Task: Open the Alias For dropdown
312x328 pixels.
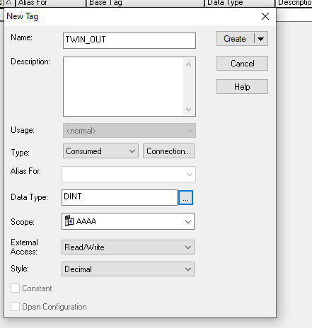Action: [129, 174]
